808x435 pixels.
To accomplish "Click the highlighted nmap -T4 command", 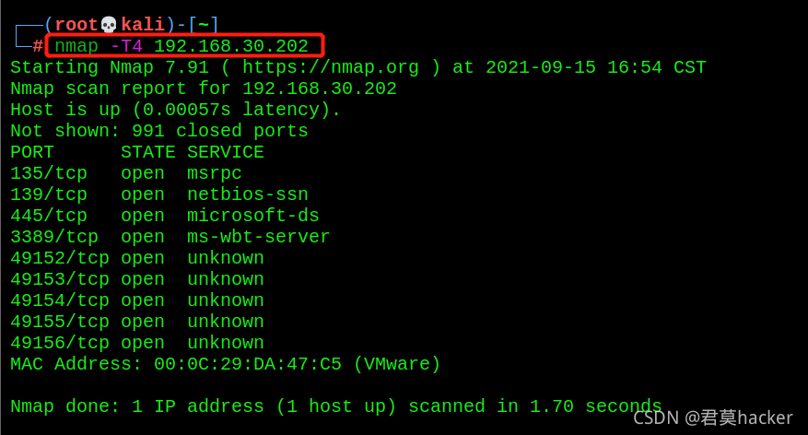I will pos(182,46).
